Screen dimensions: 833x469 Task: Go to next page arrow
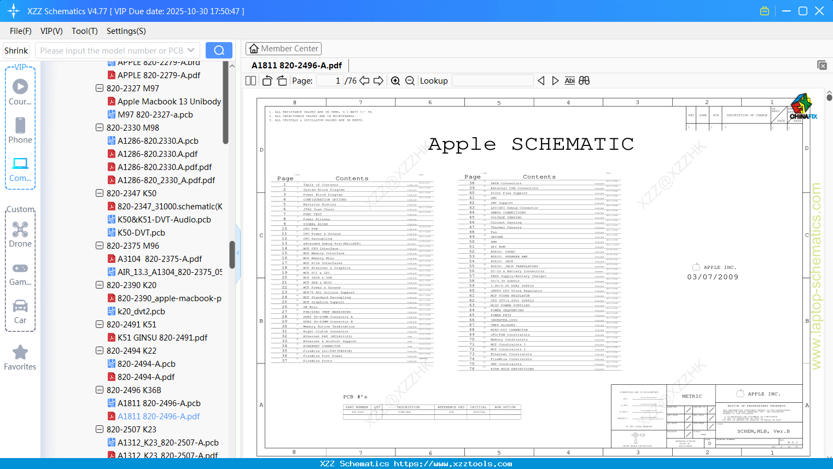(x=378, y=81)
